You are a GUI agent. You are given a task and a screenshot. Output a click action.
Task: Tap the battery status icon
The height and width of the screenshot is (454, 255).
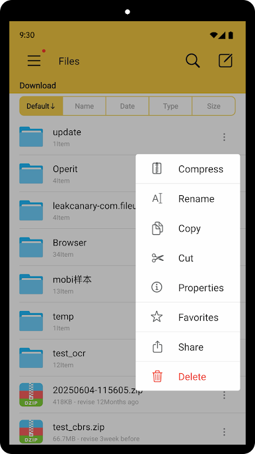[231, 35]
